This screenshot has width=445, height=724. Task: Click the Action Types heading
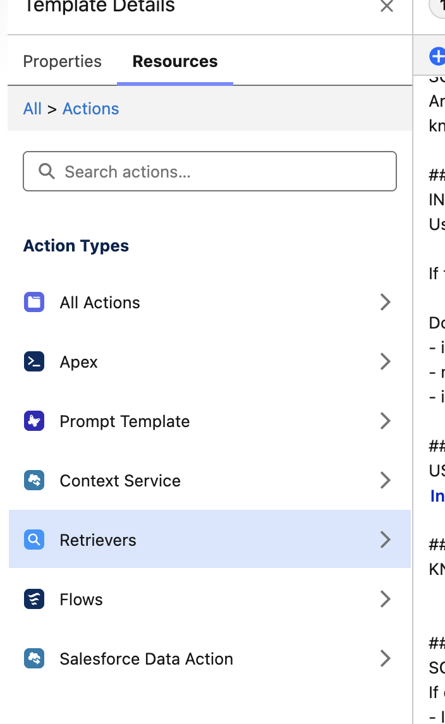pyautogui.click(x=76, y=246)
